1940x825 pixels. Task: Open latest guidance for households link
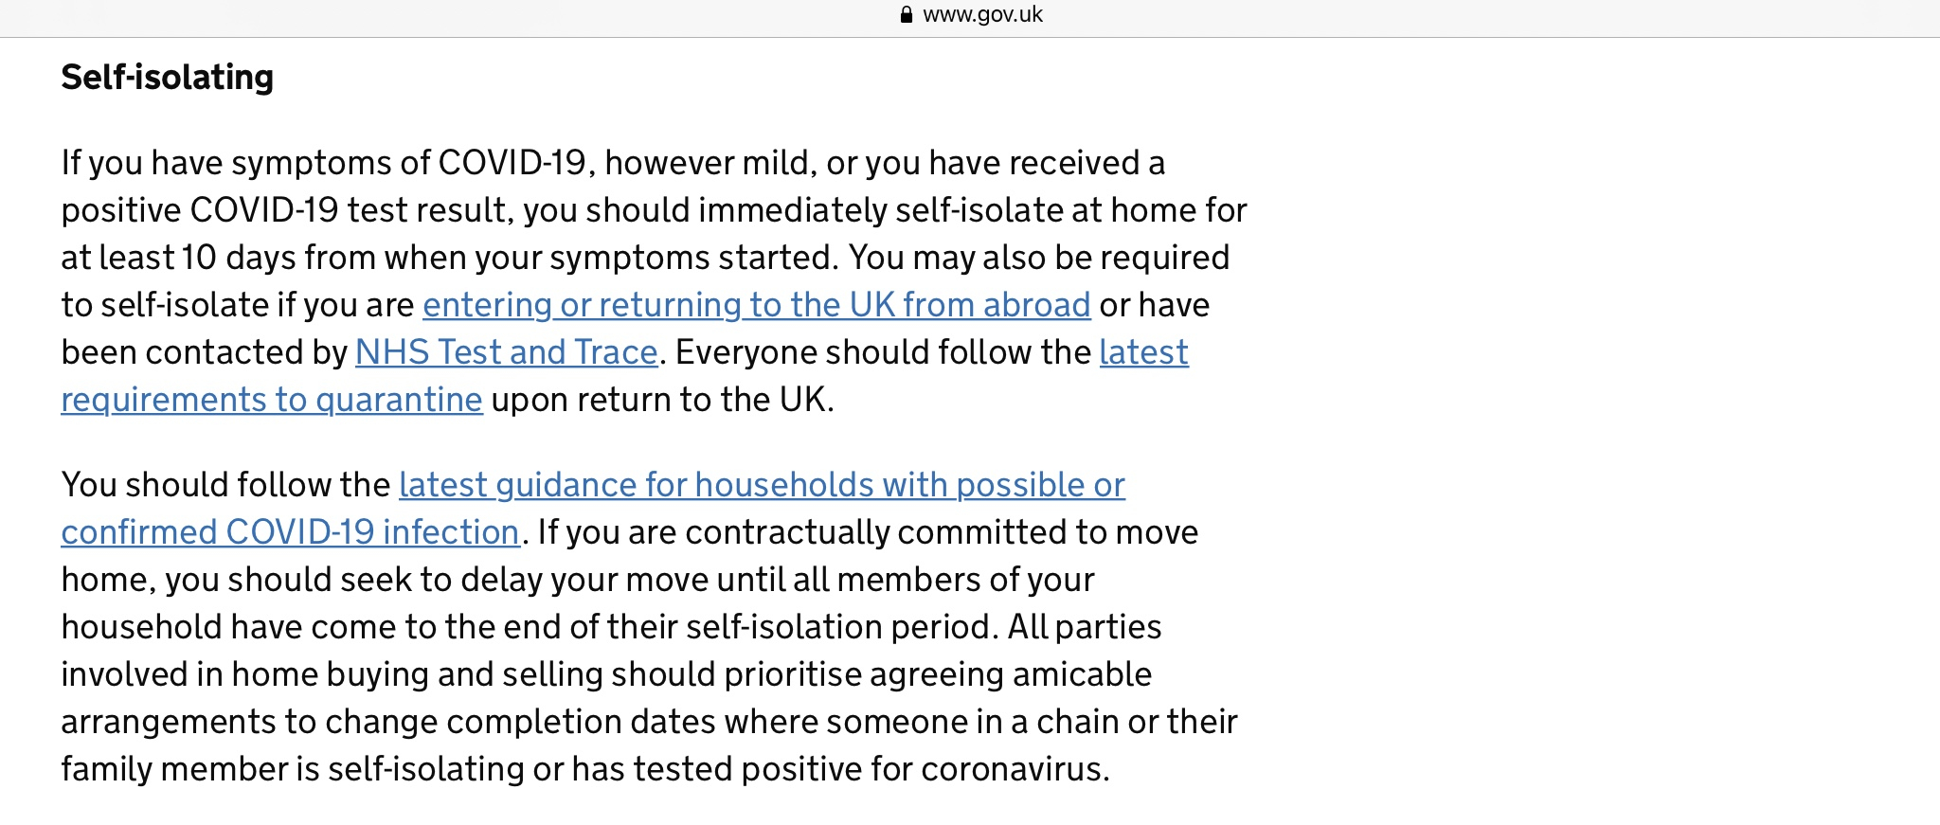coord(762,485)
